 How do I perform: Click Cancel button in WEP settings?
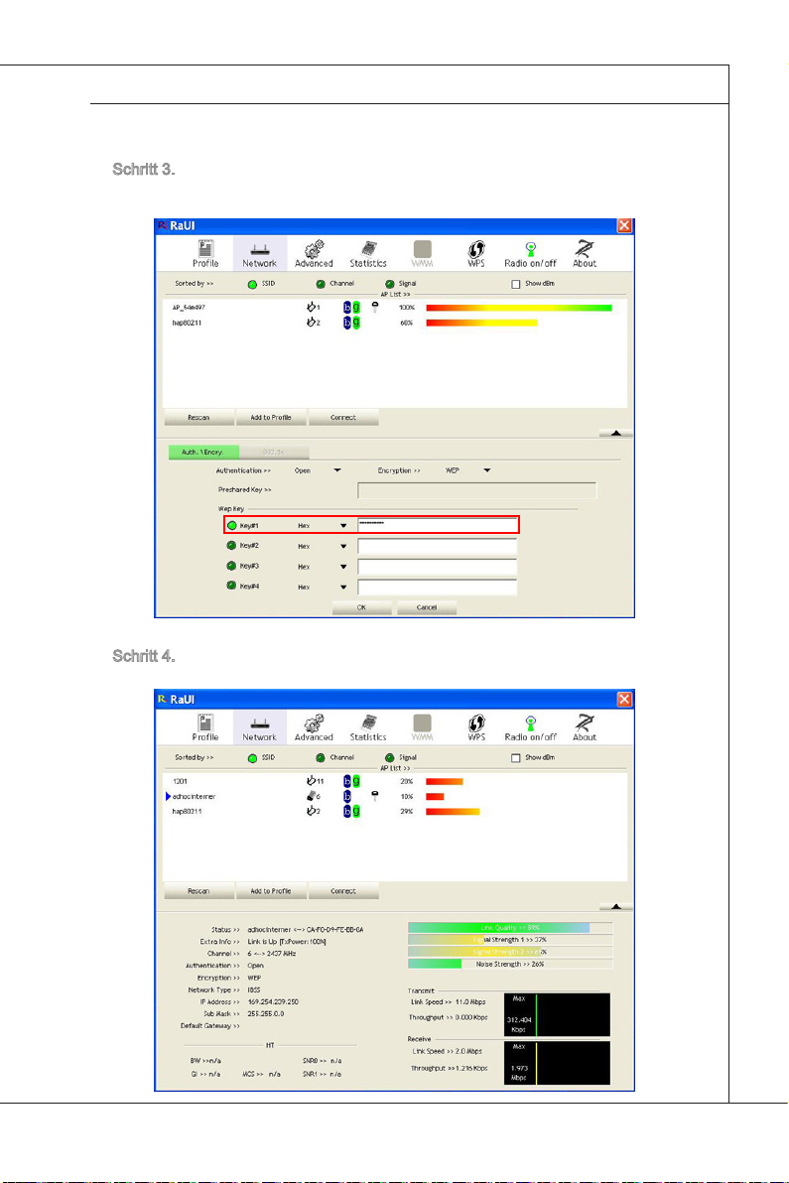[x=427, y=607]
